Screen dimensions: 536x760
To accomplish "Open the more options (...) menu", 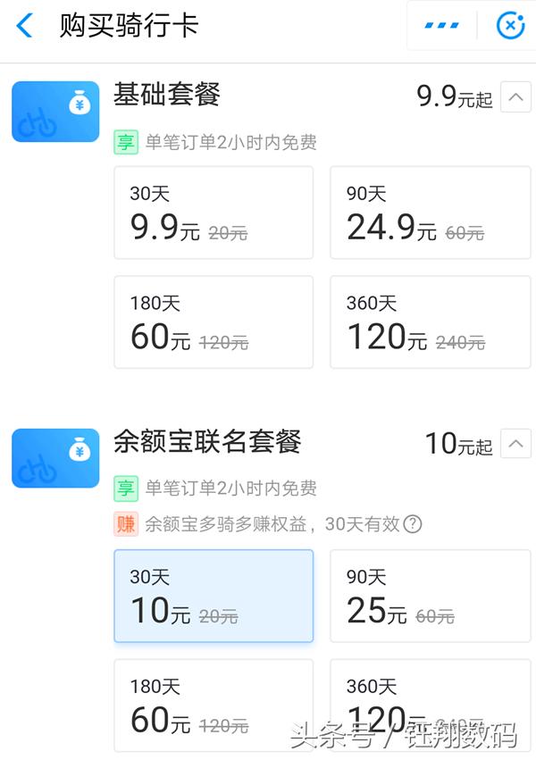I will click(440, 25).
